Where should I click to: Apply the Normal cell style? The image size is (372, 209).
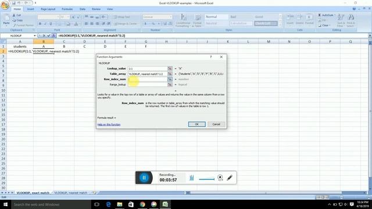[x=216, y=17]
